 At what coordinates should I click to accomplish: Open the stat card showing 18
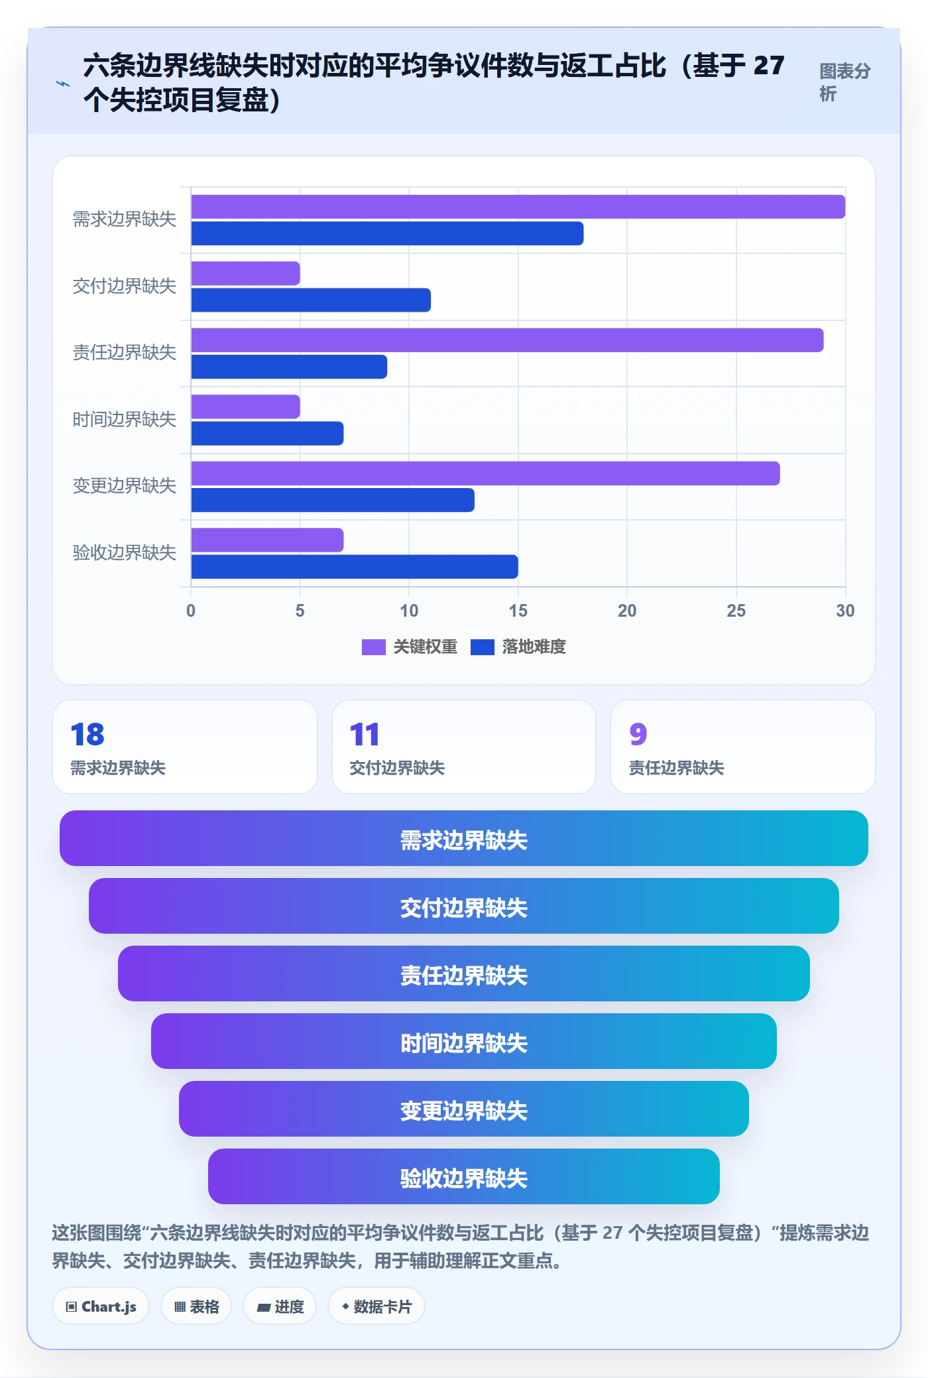click(x=185, y=747)
